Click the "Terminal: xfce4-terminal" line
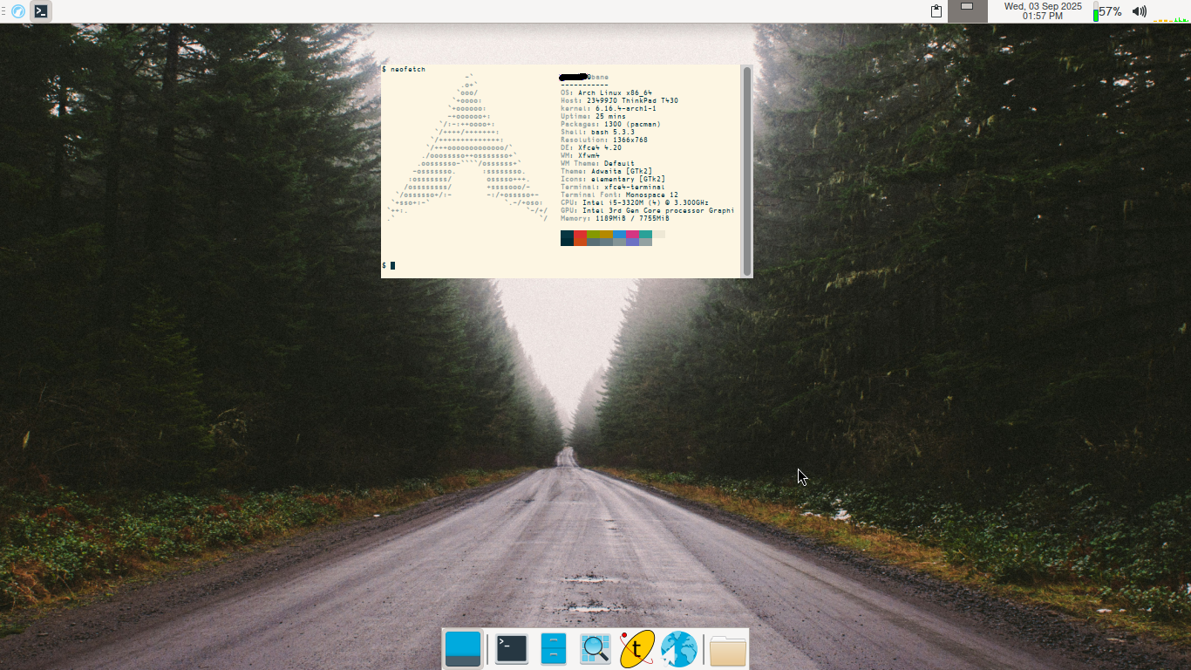The width and height of the screenshot is (1191, 670). pyautogui.click(x=613, y=187)
